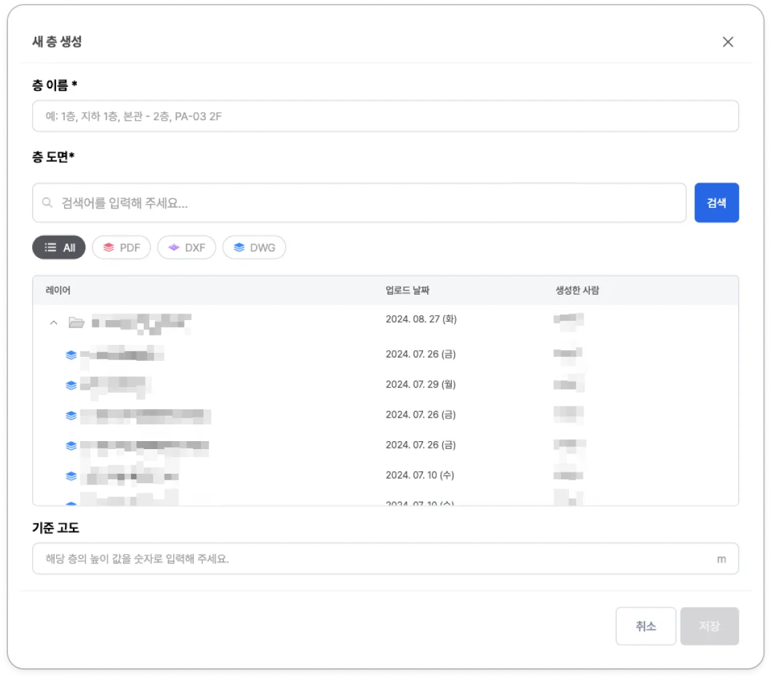
Task: Click the 생성한 사람 column header
Action: point(577,291)
